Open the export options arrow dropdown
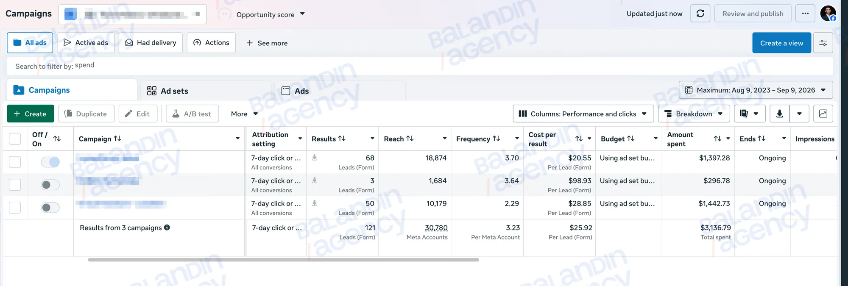 (x=799, y=114)
